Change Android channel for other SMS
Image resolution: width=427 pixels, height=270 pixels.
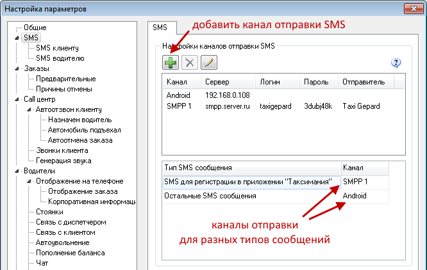(365, 196)
